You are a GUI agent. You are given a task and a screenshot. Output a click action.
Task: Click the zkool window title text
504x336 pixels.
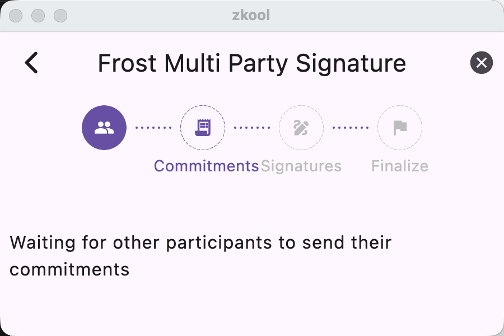coord(251,15)
